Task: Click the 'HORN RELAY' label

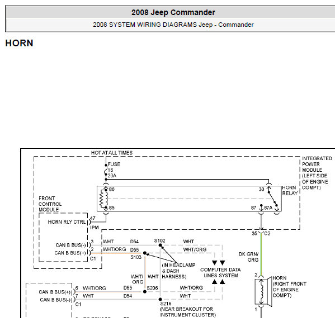Action: pos(290,190)
